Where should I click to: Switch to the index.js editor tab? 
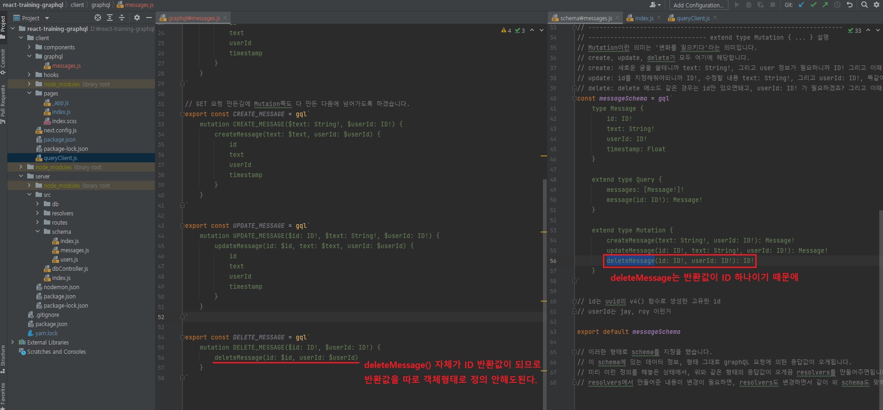click(644, 18)
